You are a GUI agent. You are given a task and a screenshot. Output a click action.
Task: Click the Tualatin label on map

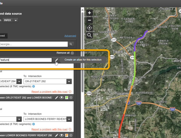click(x=121, y=93)
